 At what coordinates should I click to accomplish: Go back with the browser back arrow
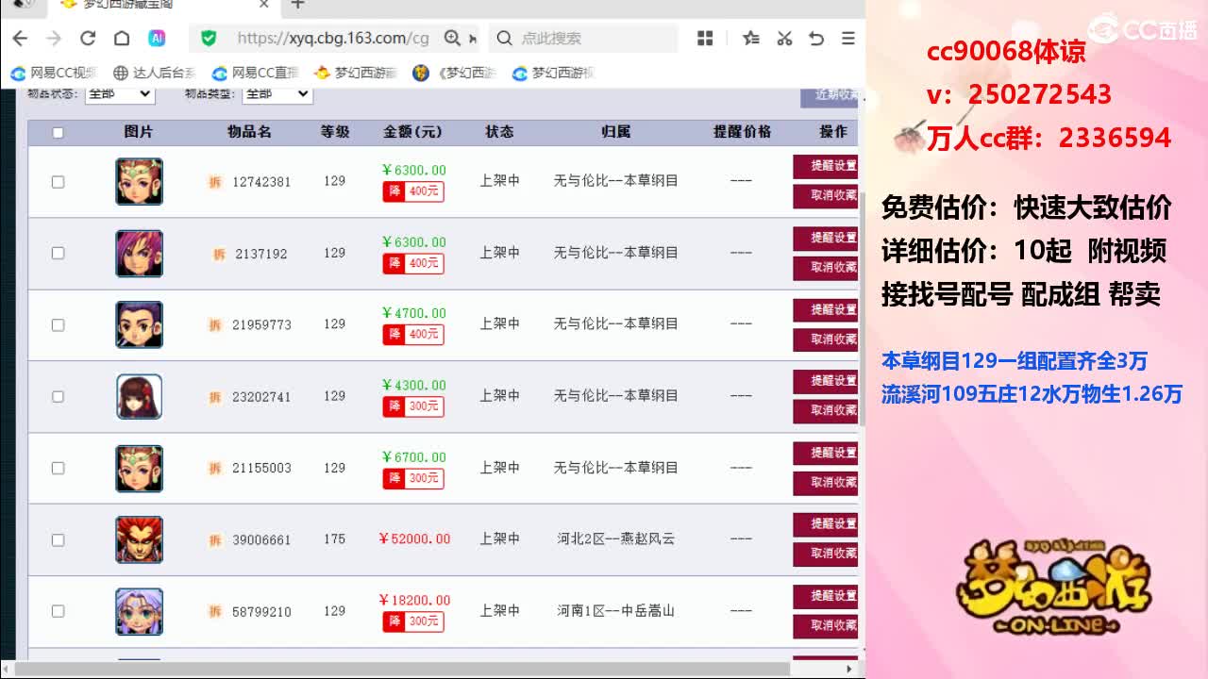(x=20, y=39)
